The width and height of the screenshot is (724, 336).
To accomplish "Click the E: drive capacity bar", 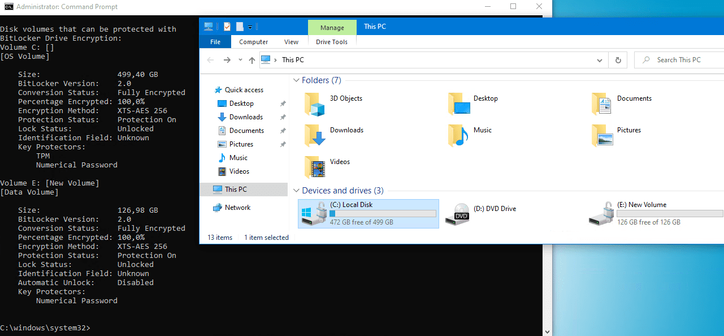I will coord(670,214).
